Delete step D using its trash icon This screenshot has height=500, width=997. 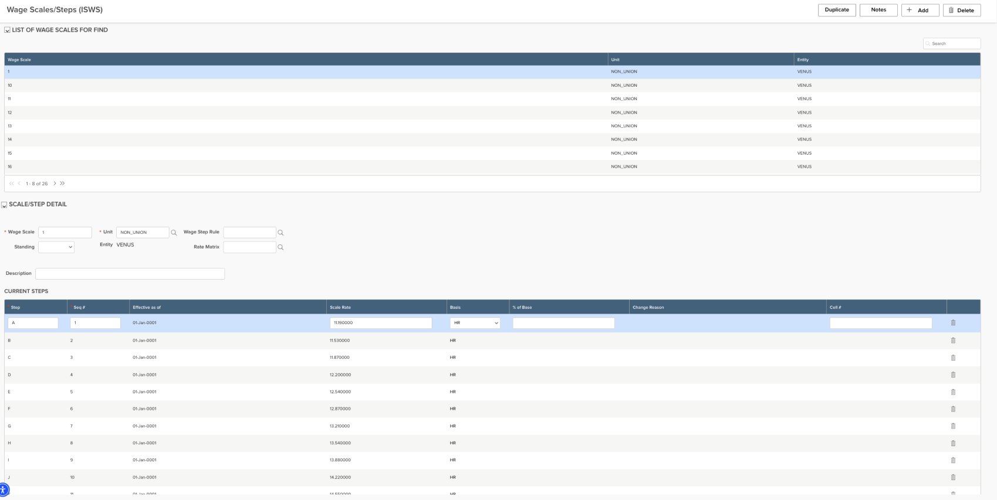click(x=952, y=375)
